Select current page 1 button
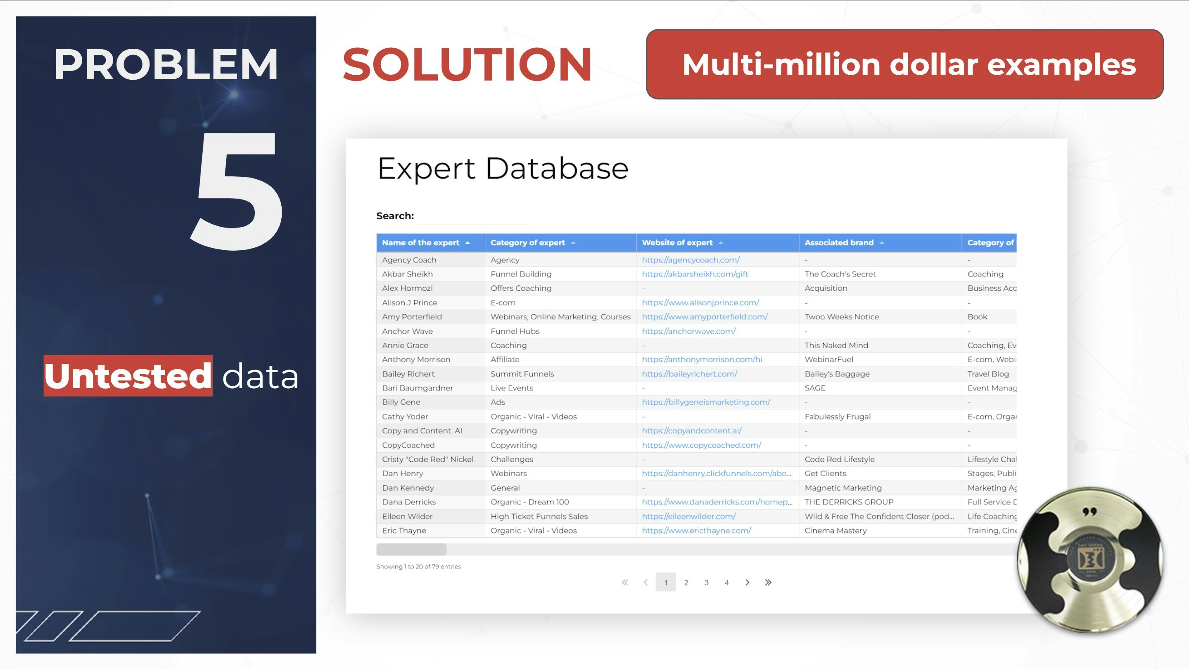The image size is (1189, 669). coord(666,582)
